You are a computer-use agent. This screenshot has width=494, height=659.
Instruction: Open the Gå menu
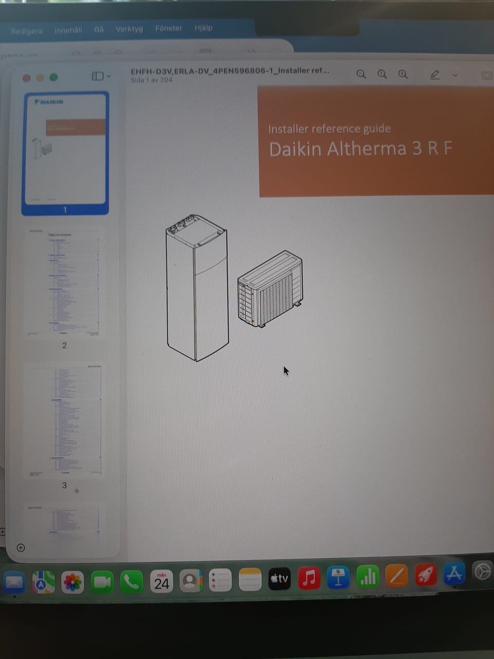click(99, 29)
